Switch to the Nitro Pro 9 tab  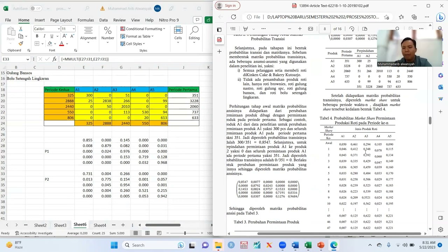[169, 20]
